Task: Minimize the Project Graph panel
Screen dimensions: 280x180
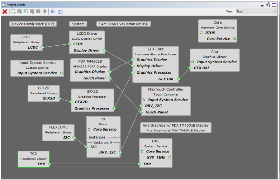Action: click(x=262, y=6)
